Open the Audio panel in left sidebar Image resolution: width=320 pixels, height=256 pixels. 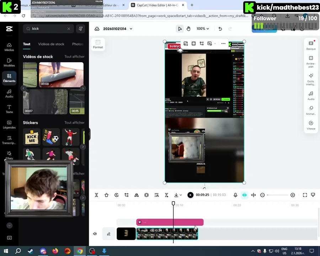[x=9, y=94]
